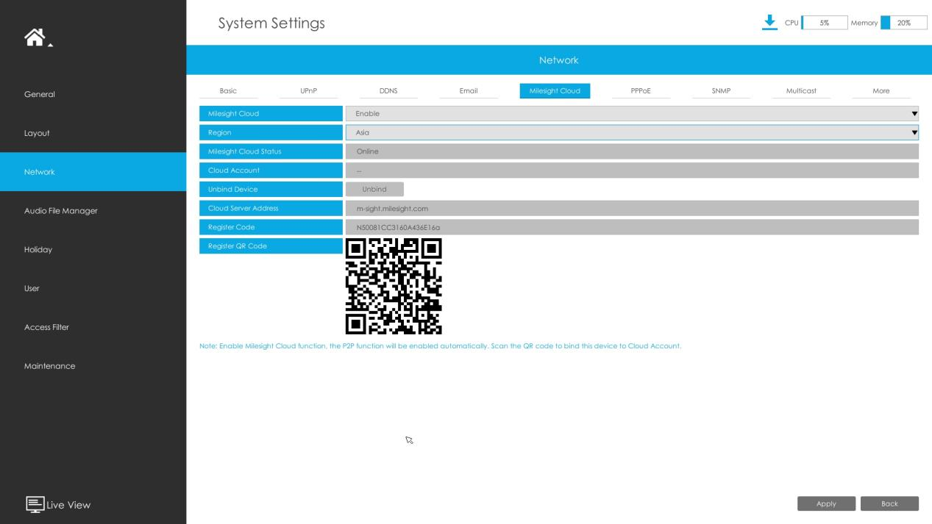Switch to the SNMP tab

click(x=721, y=91)
